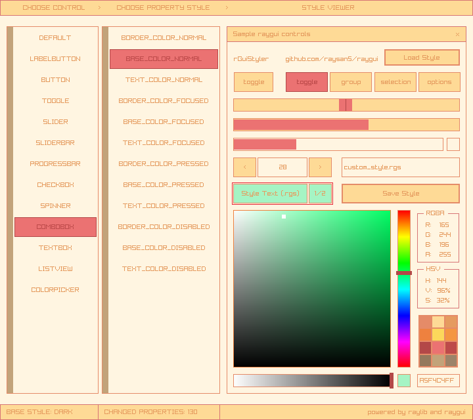473x420 pixels.
Task: Open the Style Text (.rgs) combobox
Action: [x=270, y=194]
